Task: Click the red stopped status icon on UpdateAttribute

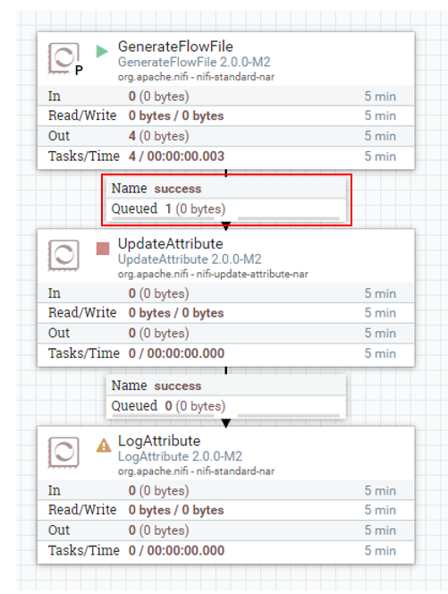Action: pos(103,249)
